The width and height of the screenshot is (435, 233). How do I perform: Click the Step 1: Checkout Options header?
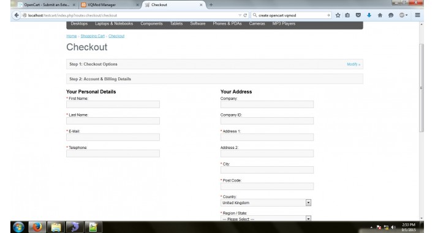214,64
